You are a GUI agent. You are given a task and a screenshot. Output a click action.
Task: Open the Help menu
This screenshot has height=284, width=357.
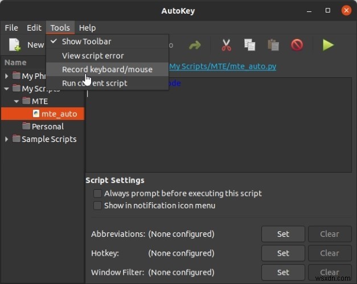point(87,28)
